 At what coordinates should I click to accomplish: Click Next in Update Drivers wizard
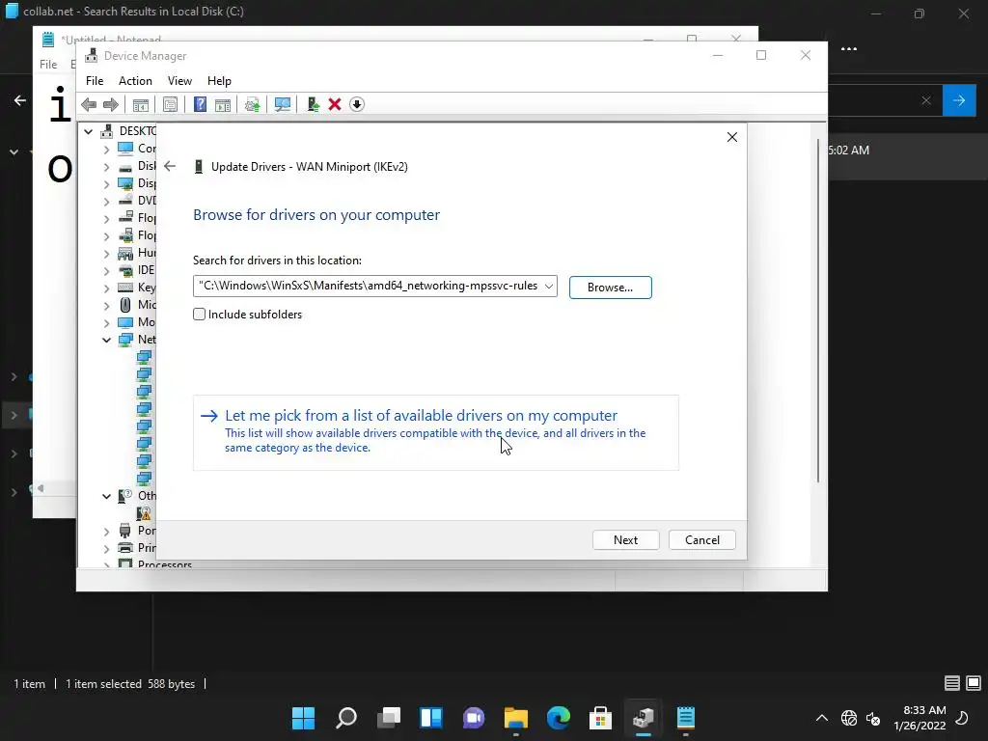click(625, 540)
